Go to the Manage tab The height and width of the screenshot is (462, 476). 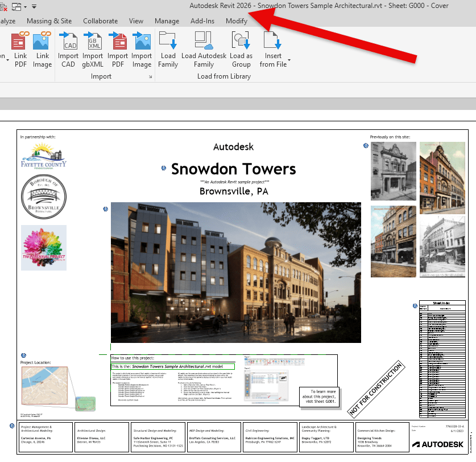[167, 21]
